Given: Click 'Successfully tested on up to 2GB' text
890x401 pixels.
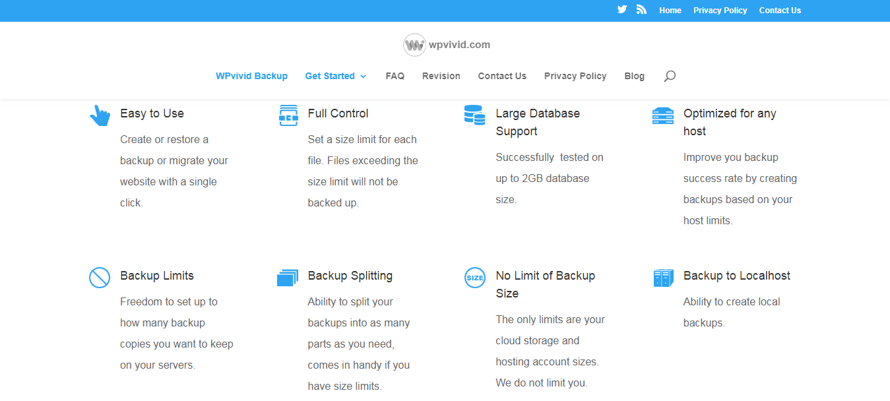Looking at the screenshot, I should [x=550, y=178].
